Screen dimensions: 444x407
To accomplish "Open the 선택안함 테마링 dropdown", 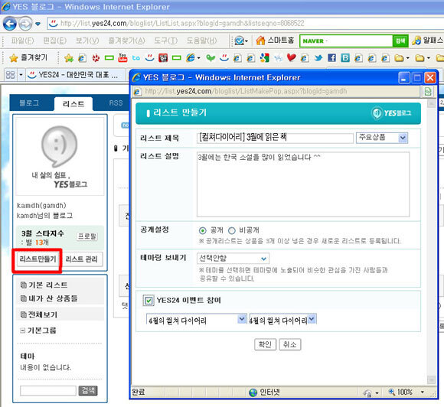I will click(233, 258).
